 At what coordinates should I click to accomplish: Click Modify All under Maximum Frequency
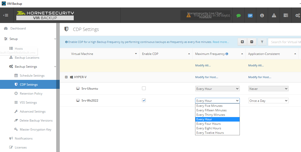pyautogui.click(x=203, y=65)
